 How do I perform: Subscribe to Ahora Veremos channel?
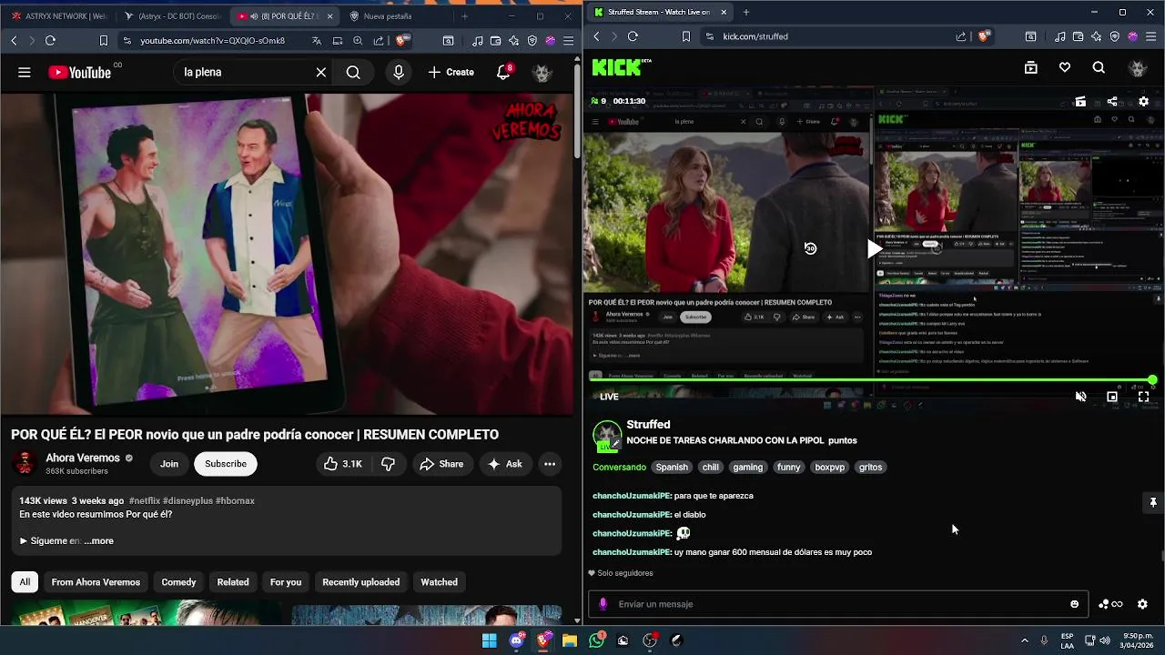226,464
